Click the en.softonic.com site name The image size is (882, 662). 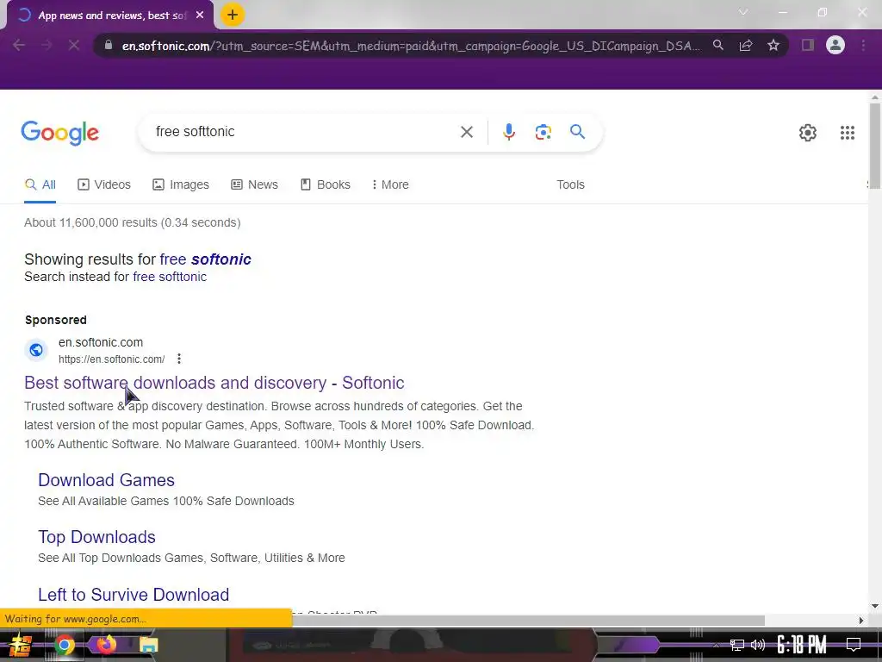pos(101,342)
